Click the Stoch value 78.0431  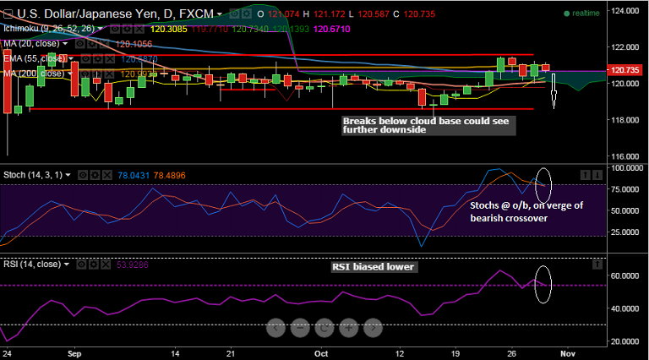(134, 176)
